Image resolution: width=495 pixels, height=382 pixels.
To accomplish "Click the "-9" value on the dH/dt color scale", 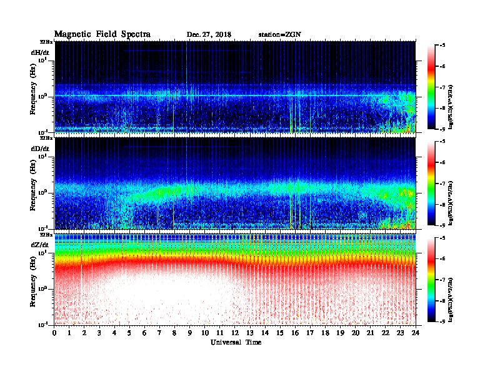I will coord(442,129).
